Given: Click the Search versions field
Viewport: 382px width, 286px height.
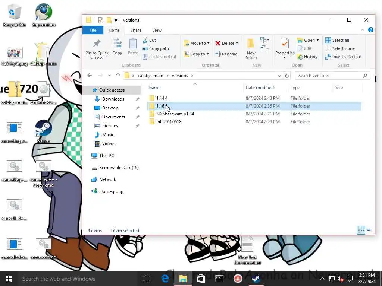Looking at the screenshot, I should coord(332,76).
